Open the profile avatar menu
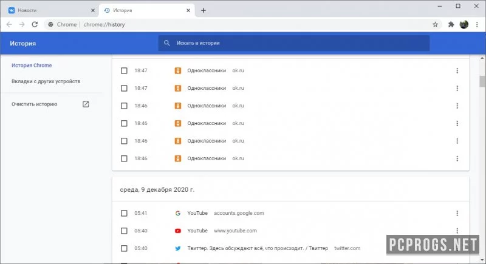The height and width of the screenshot is (264, 486). coord(464,24)
